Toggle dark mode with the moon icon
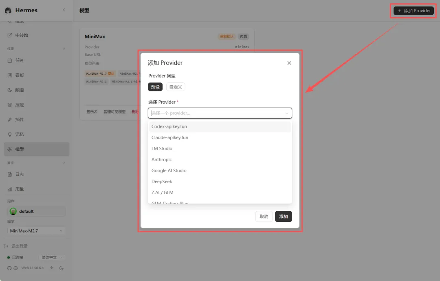This screenshot has height=281, width=440. tap(61, 268)
